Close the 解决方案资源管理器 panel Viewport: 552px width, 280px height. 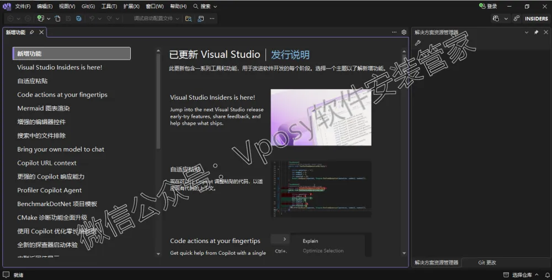pyautogui.click(x=546, y=33)
